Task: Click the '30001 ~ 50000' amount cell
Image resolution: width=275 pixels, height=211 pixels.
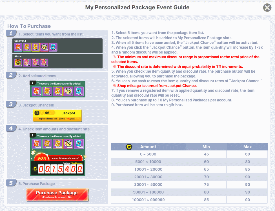Action: 148,185
